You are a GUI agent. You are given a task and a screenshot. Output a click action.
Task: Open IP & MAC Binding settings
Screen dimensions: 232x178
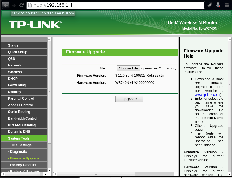(x=24, y=125)
